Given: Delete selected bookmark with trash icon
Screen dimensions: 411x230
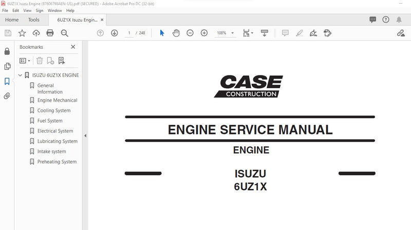Looking at the screenshot, I should [x=40, y=61].
